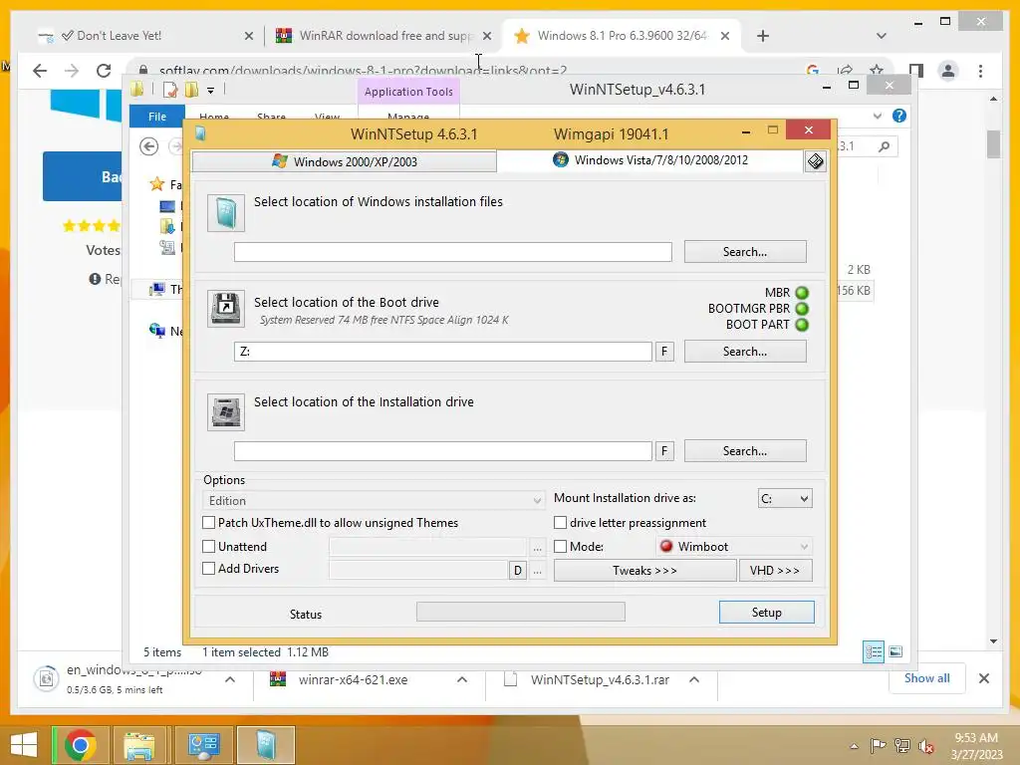The height and width of the screenshot is (765, 1020).
Task: Reload the Chrome page
Action: tap(104, 71)
